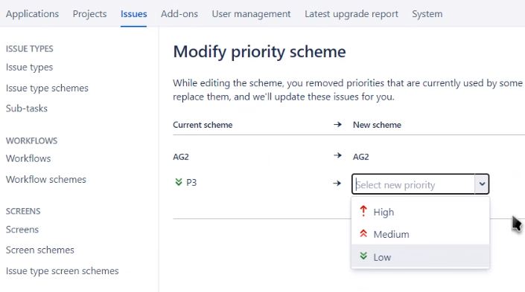
Task: Click the red High priority arrow icon
Action: [x=363, y=211]
